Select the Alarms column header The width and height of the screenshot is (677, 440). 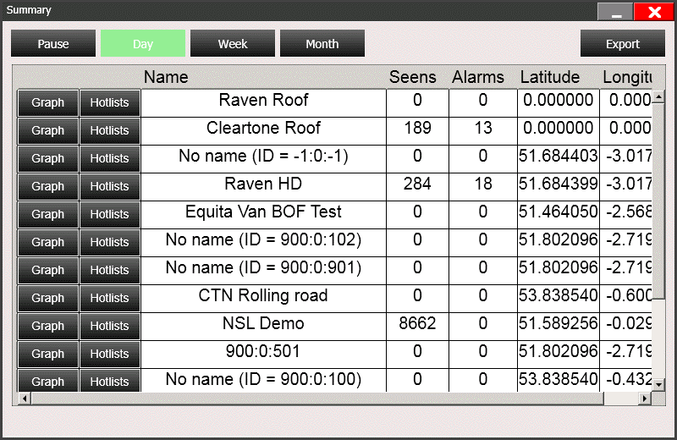(x=478, y=77)
